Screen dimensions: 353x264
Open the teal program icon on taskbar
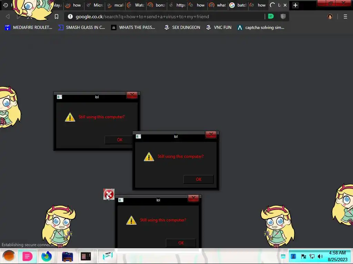coord(108,256)
